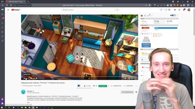Screen dimensions: 195x109
Task: Open the player settings gear
Action: (126, 78)
